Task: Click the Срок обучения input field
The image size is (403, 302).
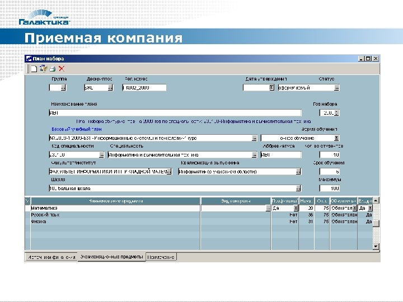Action: coord(329,172)
